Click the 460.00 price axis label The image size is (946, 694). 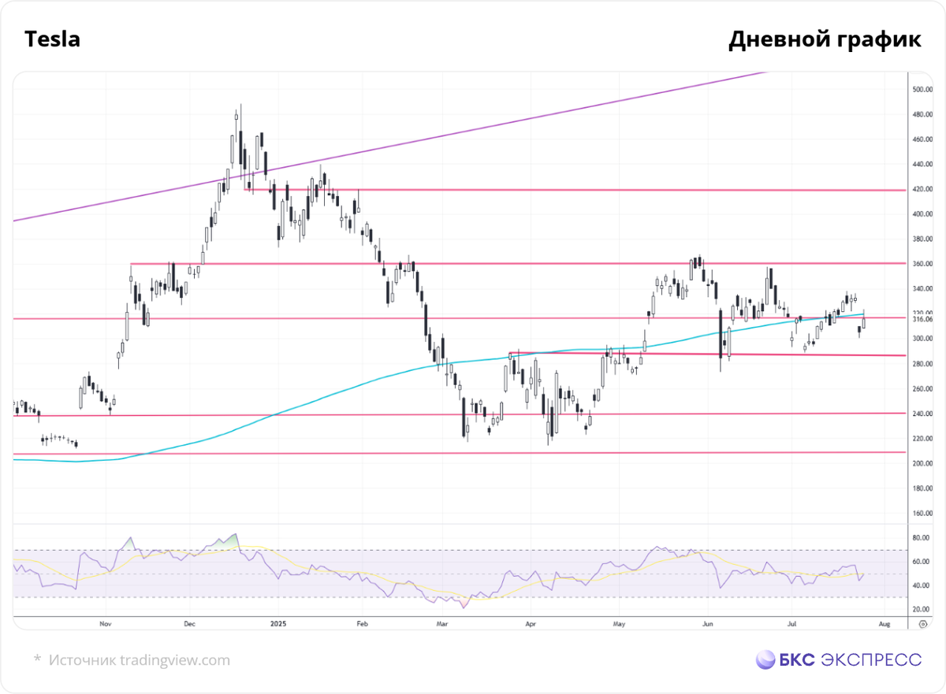click(922, 139)
